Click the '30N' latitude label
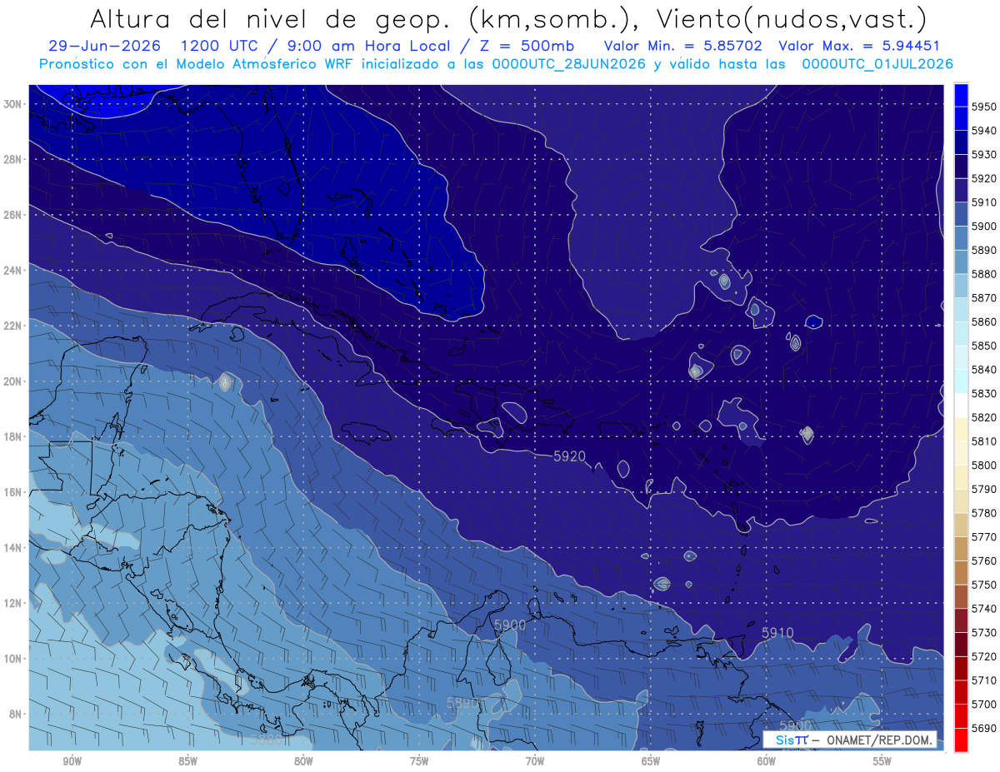Viewport: 1000px width, 772px height. [13, 104]
